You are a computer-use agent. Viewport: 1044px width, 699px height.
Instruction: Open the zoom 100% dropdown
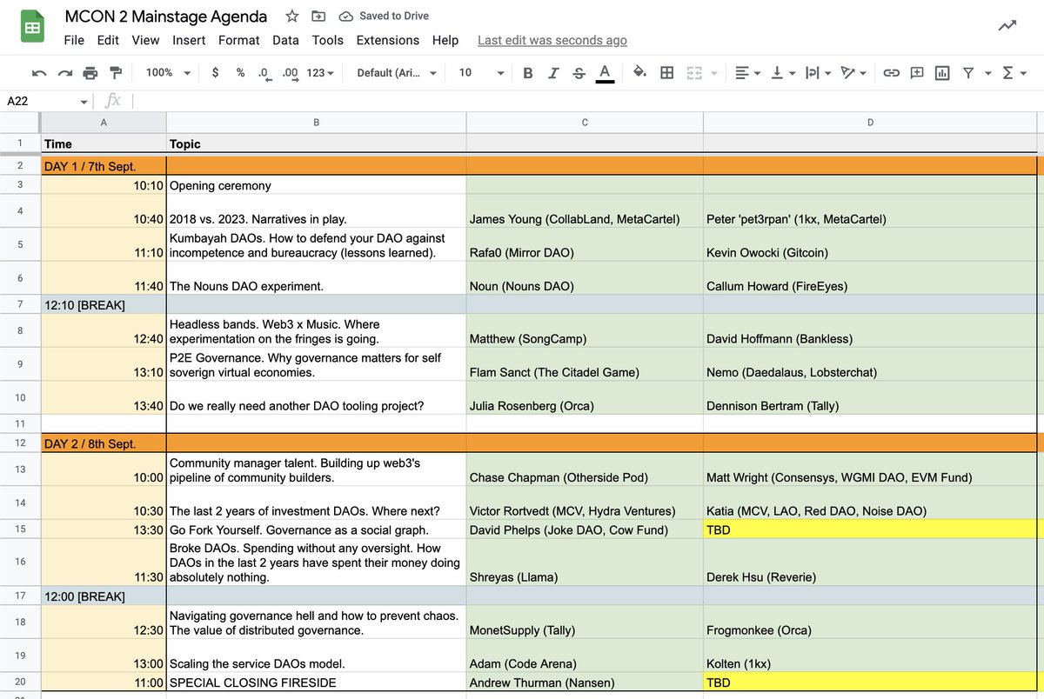[x=168, y=73]
